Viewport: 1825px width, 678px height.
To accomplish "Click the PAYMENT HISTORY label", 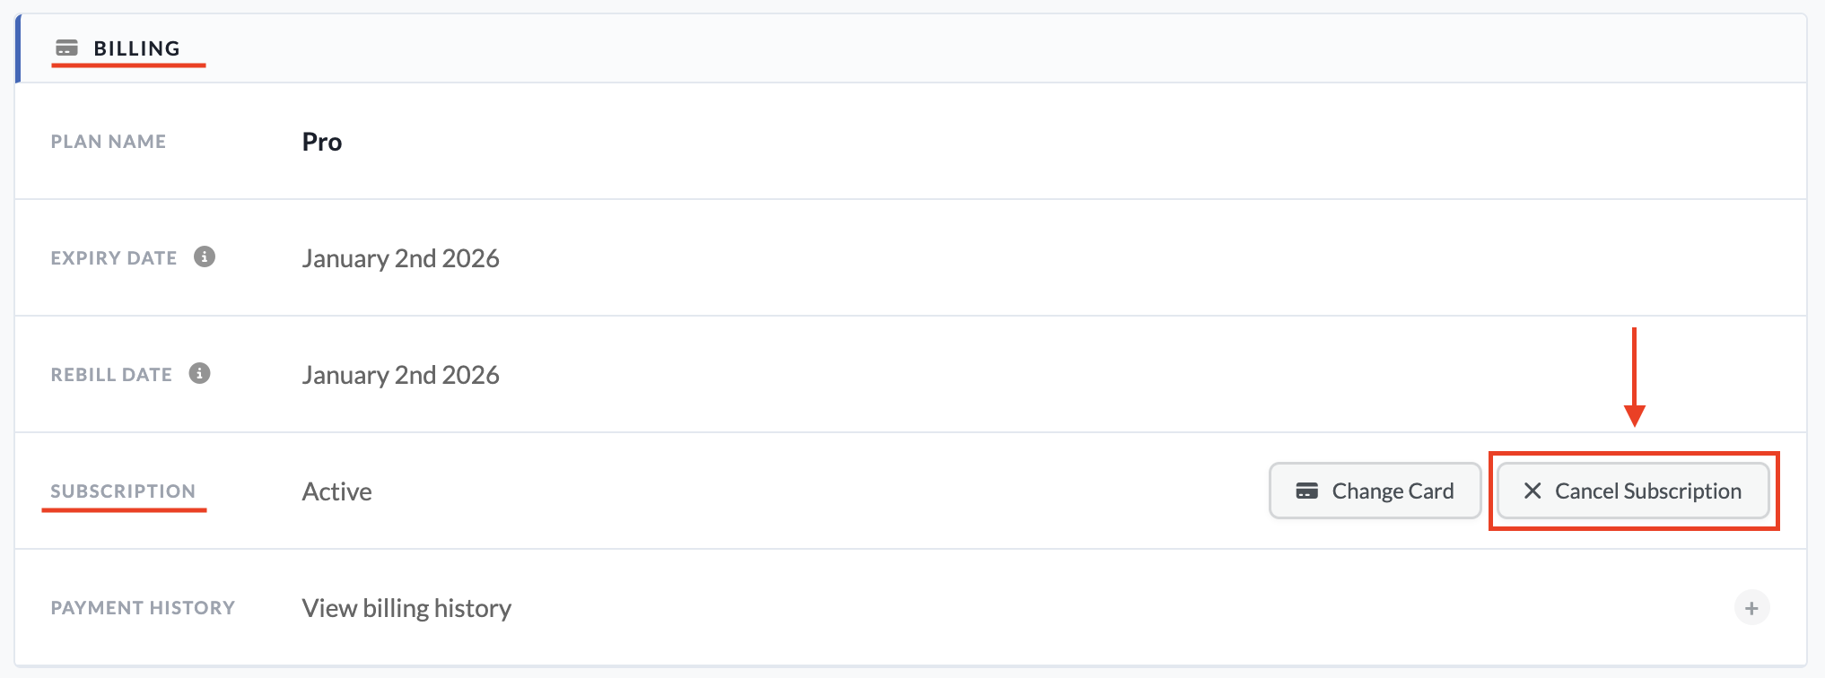I will [x=143, y=607].
